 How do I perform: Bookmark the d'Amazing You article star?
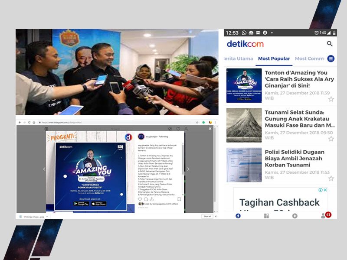click(331, 99)
